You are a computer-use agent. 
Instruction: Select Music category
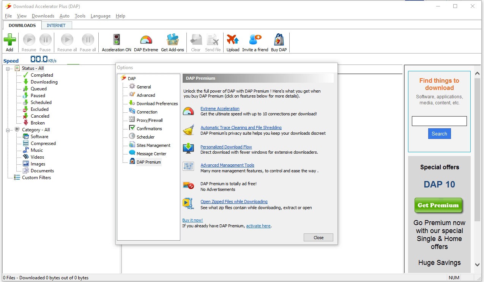point(37,150)
